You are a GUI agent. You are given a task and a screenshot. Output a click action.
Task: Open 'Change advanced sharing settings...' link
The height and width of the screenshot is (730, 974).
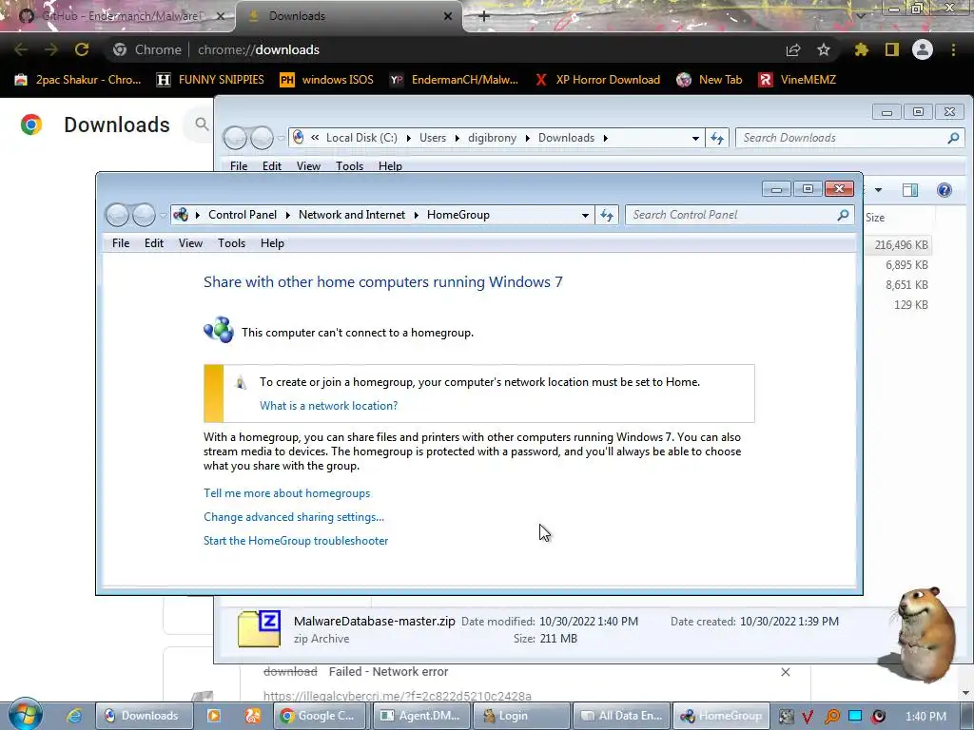pyautogui.click(x=294, y=517)
